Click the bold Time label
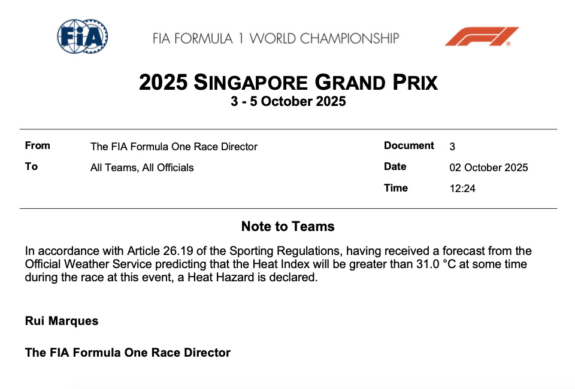575x389 pixels. (396, 188)
